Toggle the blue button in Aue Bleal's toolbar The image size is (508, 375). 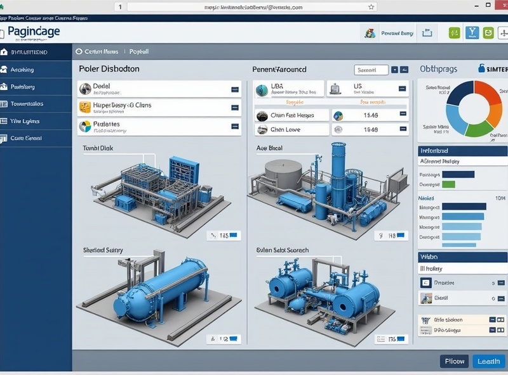401,235
